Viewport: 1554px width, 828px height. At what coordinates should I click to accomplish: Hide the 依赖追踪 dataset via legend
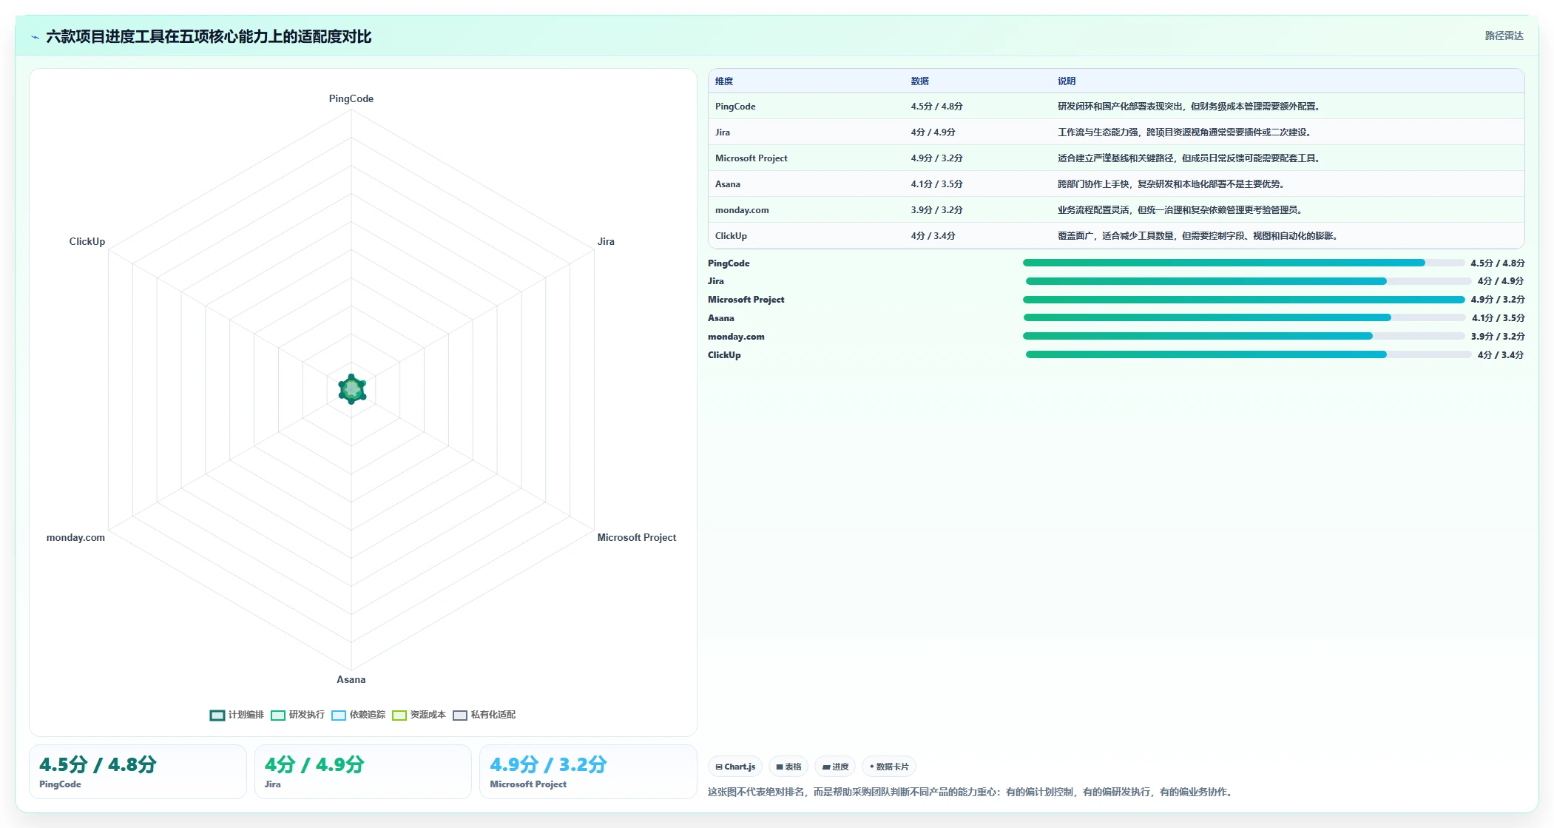coord(358,715)
